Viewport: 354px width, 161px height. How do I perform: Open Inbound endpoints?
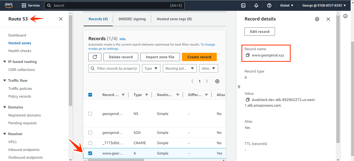pos(24,150)
